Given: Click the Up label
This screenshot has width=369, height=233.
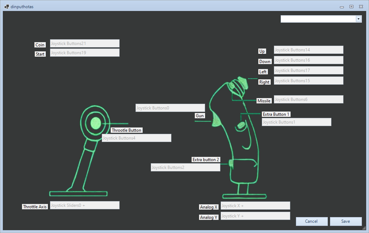Looking at the screenshot, I should pyautogui.click(x=262, y=51).
